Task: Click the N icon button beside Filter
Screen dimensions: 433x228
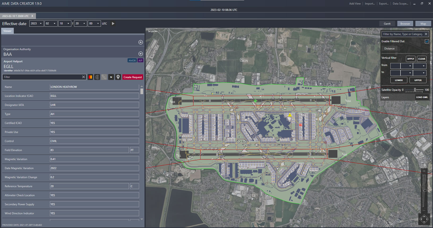Action: point(111,77)
